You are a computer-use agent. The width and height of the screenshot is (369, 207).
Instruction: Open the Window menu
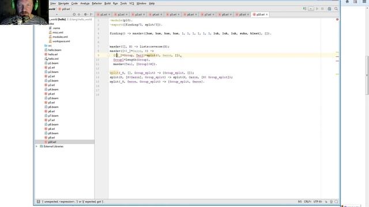tap(141, 3)
